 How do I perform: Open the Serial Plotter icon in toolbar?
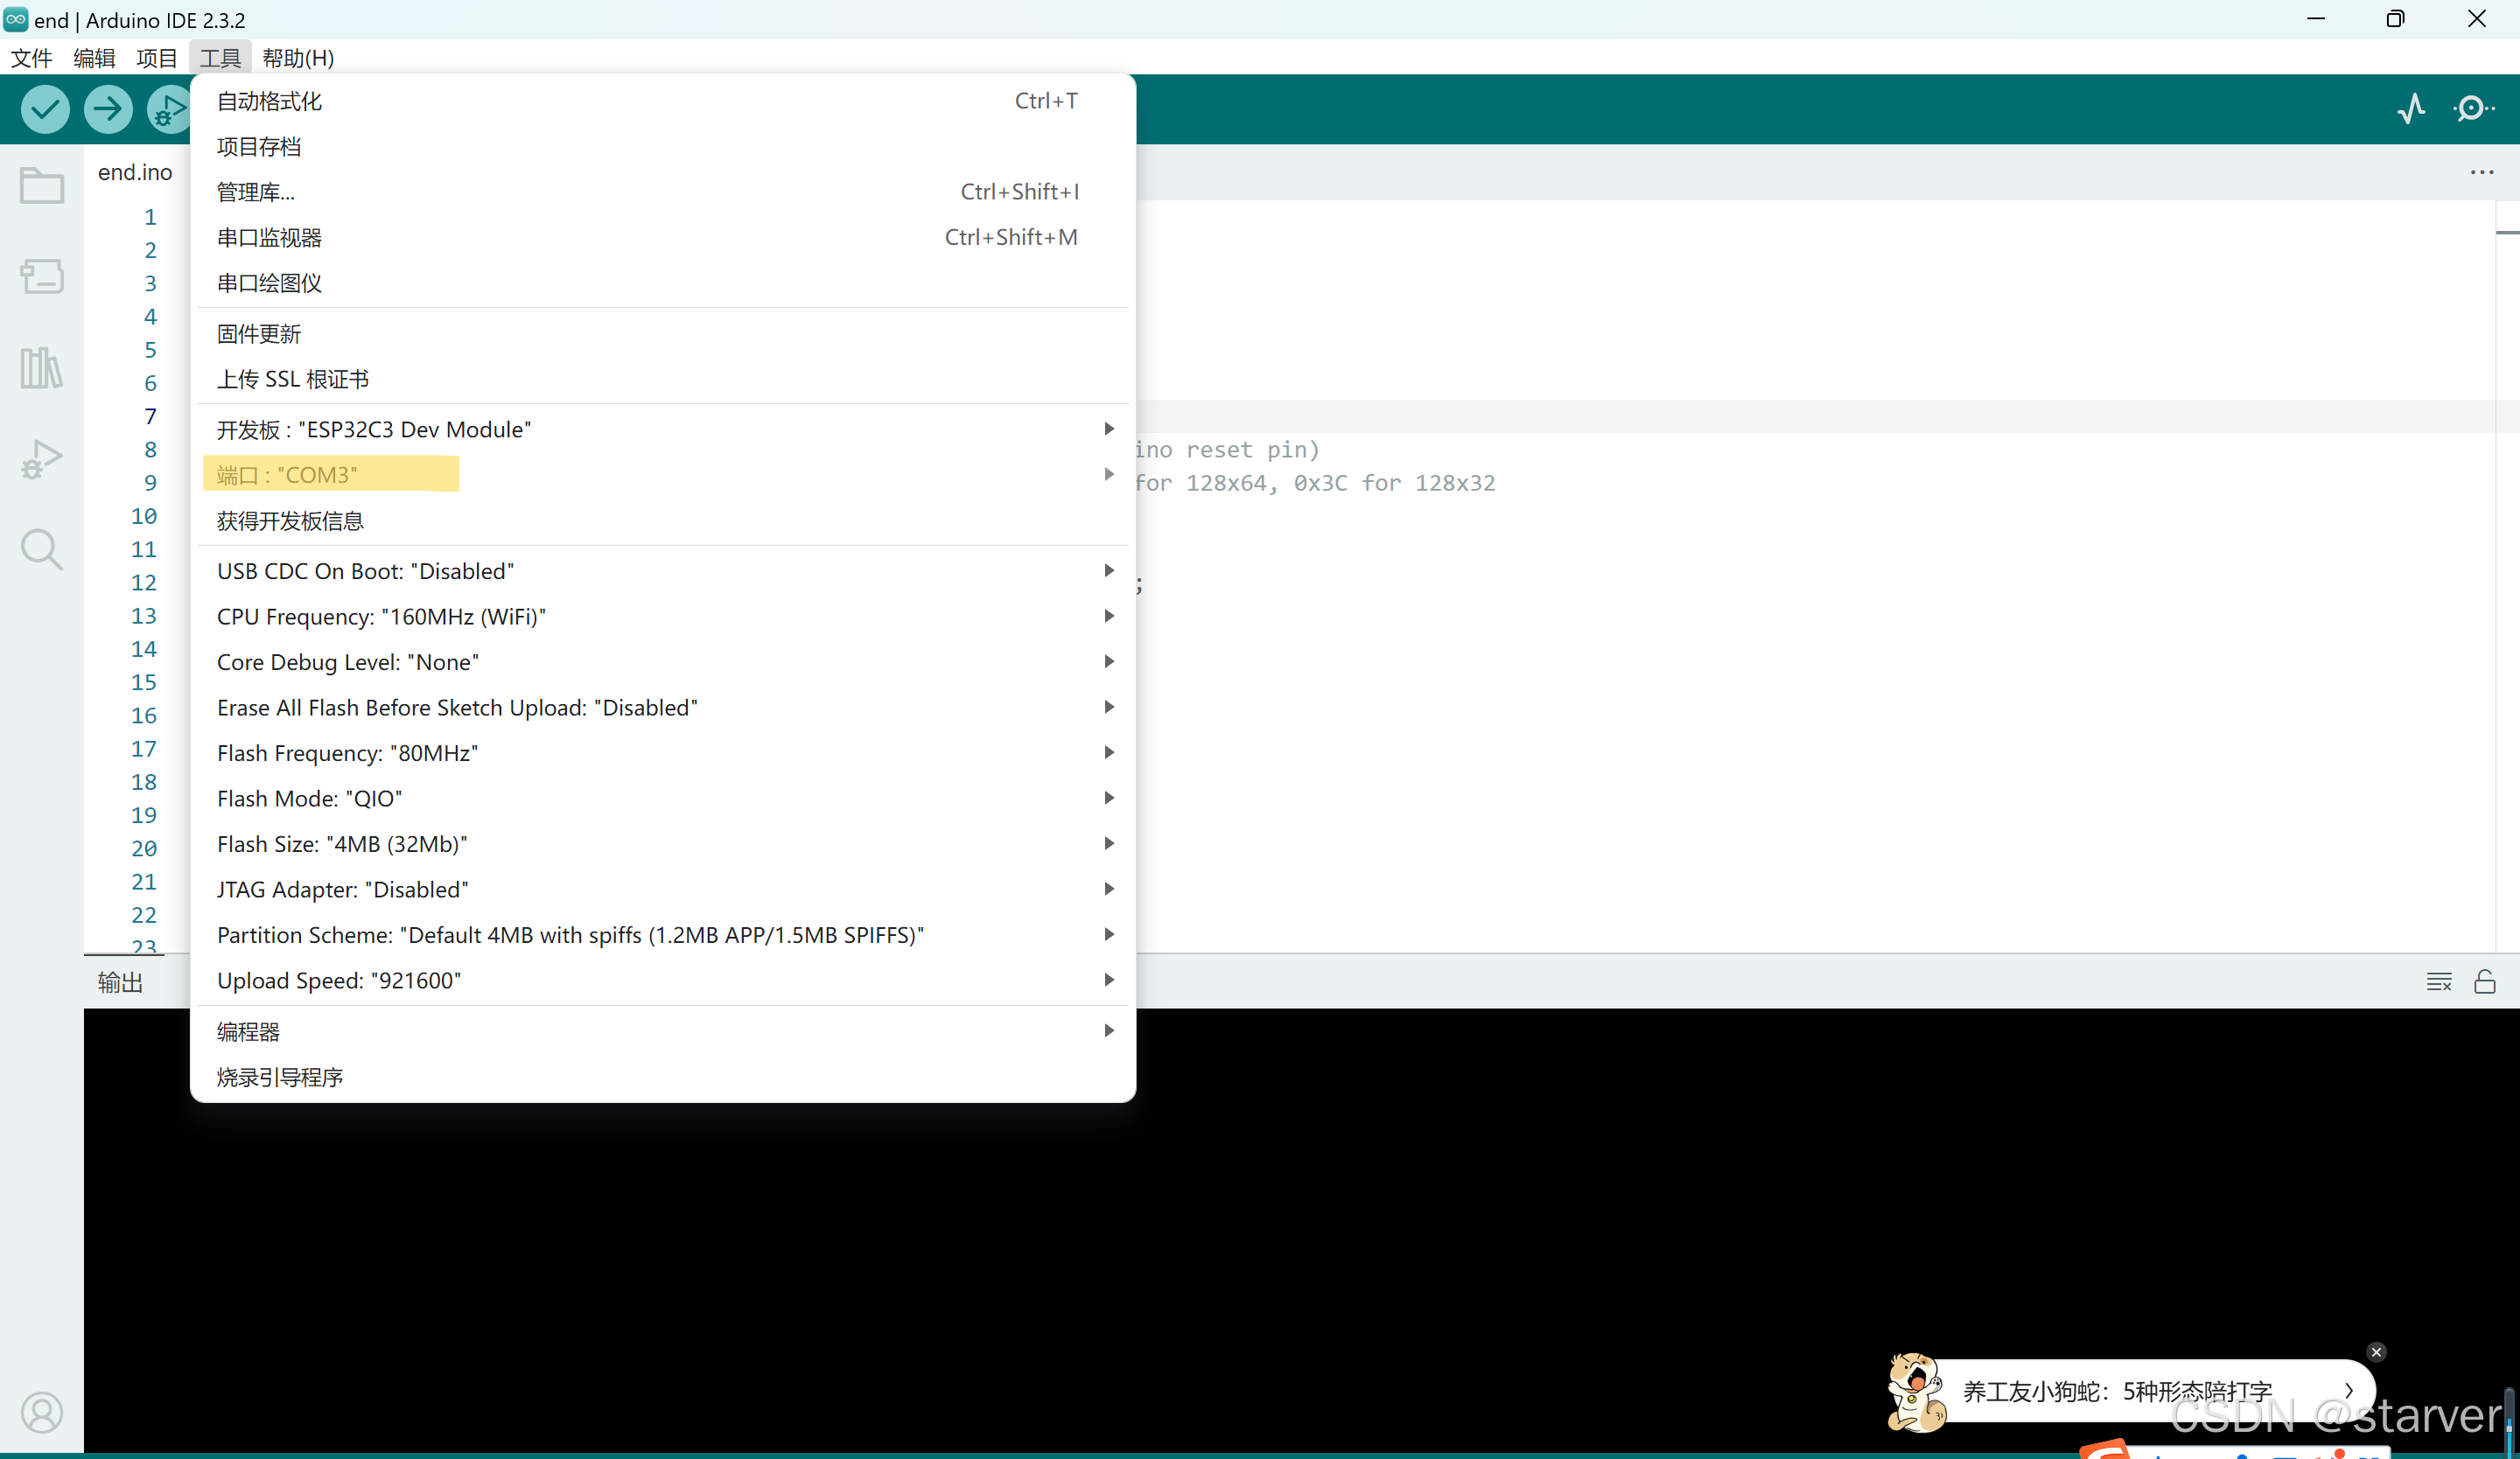[x=2411, y=108]
